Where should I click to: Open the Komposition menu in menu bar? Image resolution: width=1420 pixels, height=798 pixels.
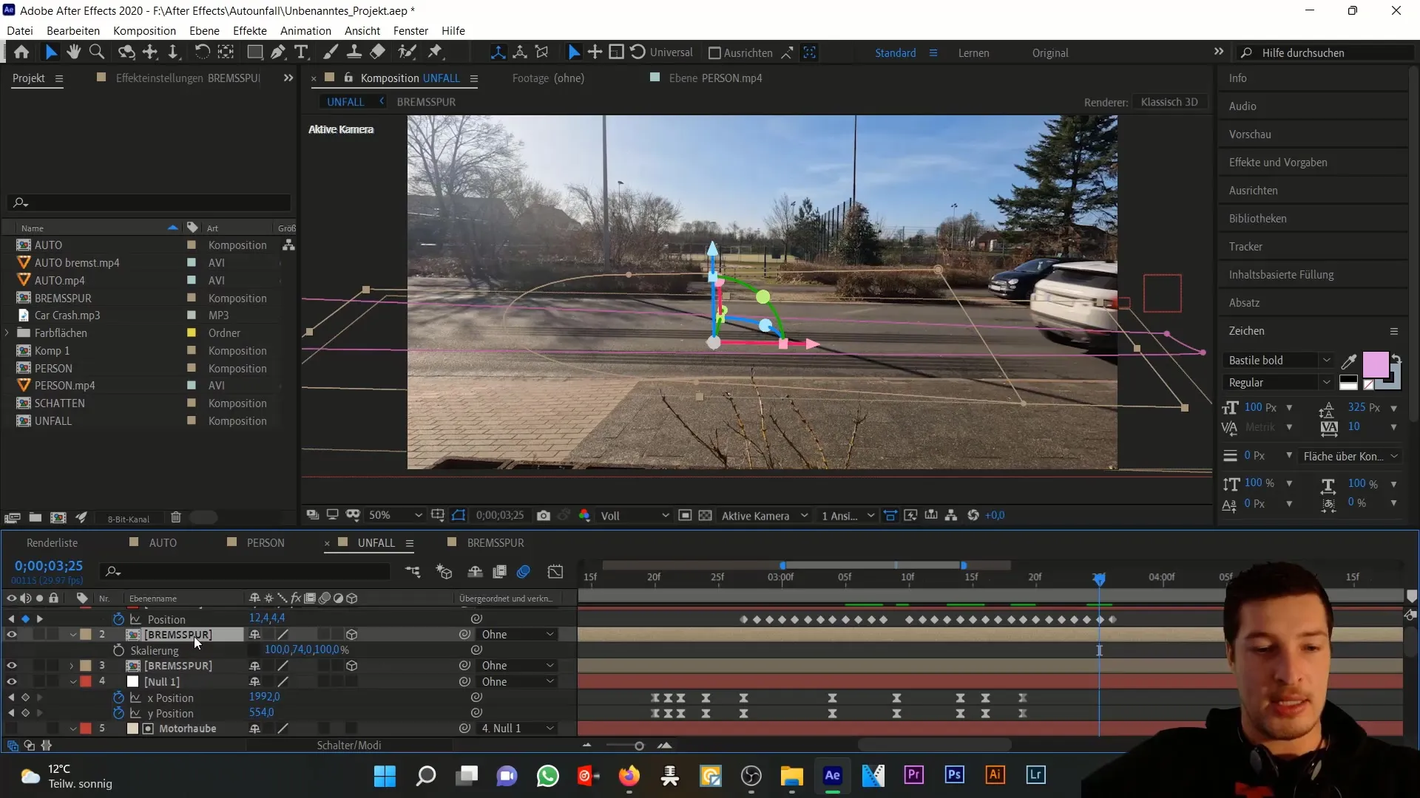coord(144,30)
